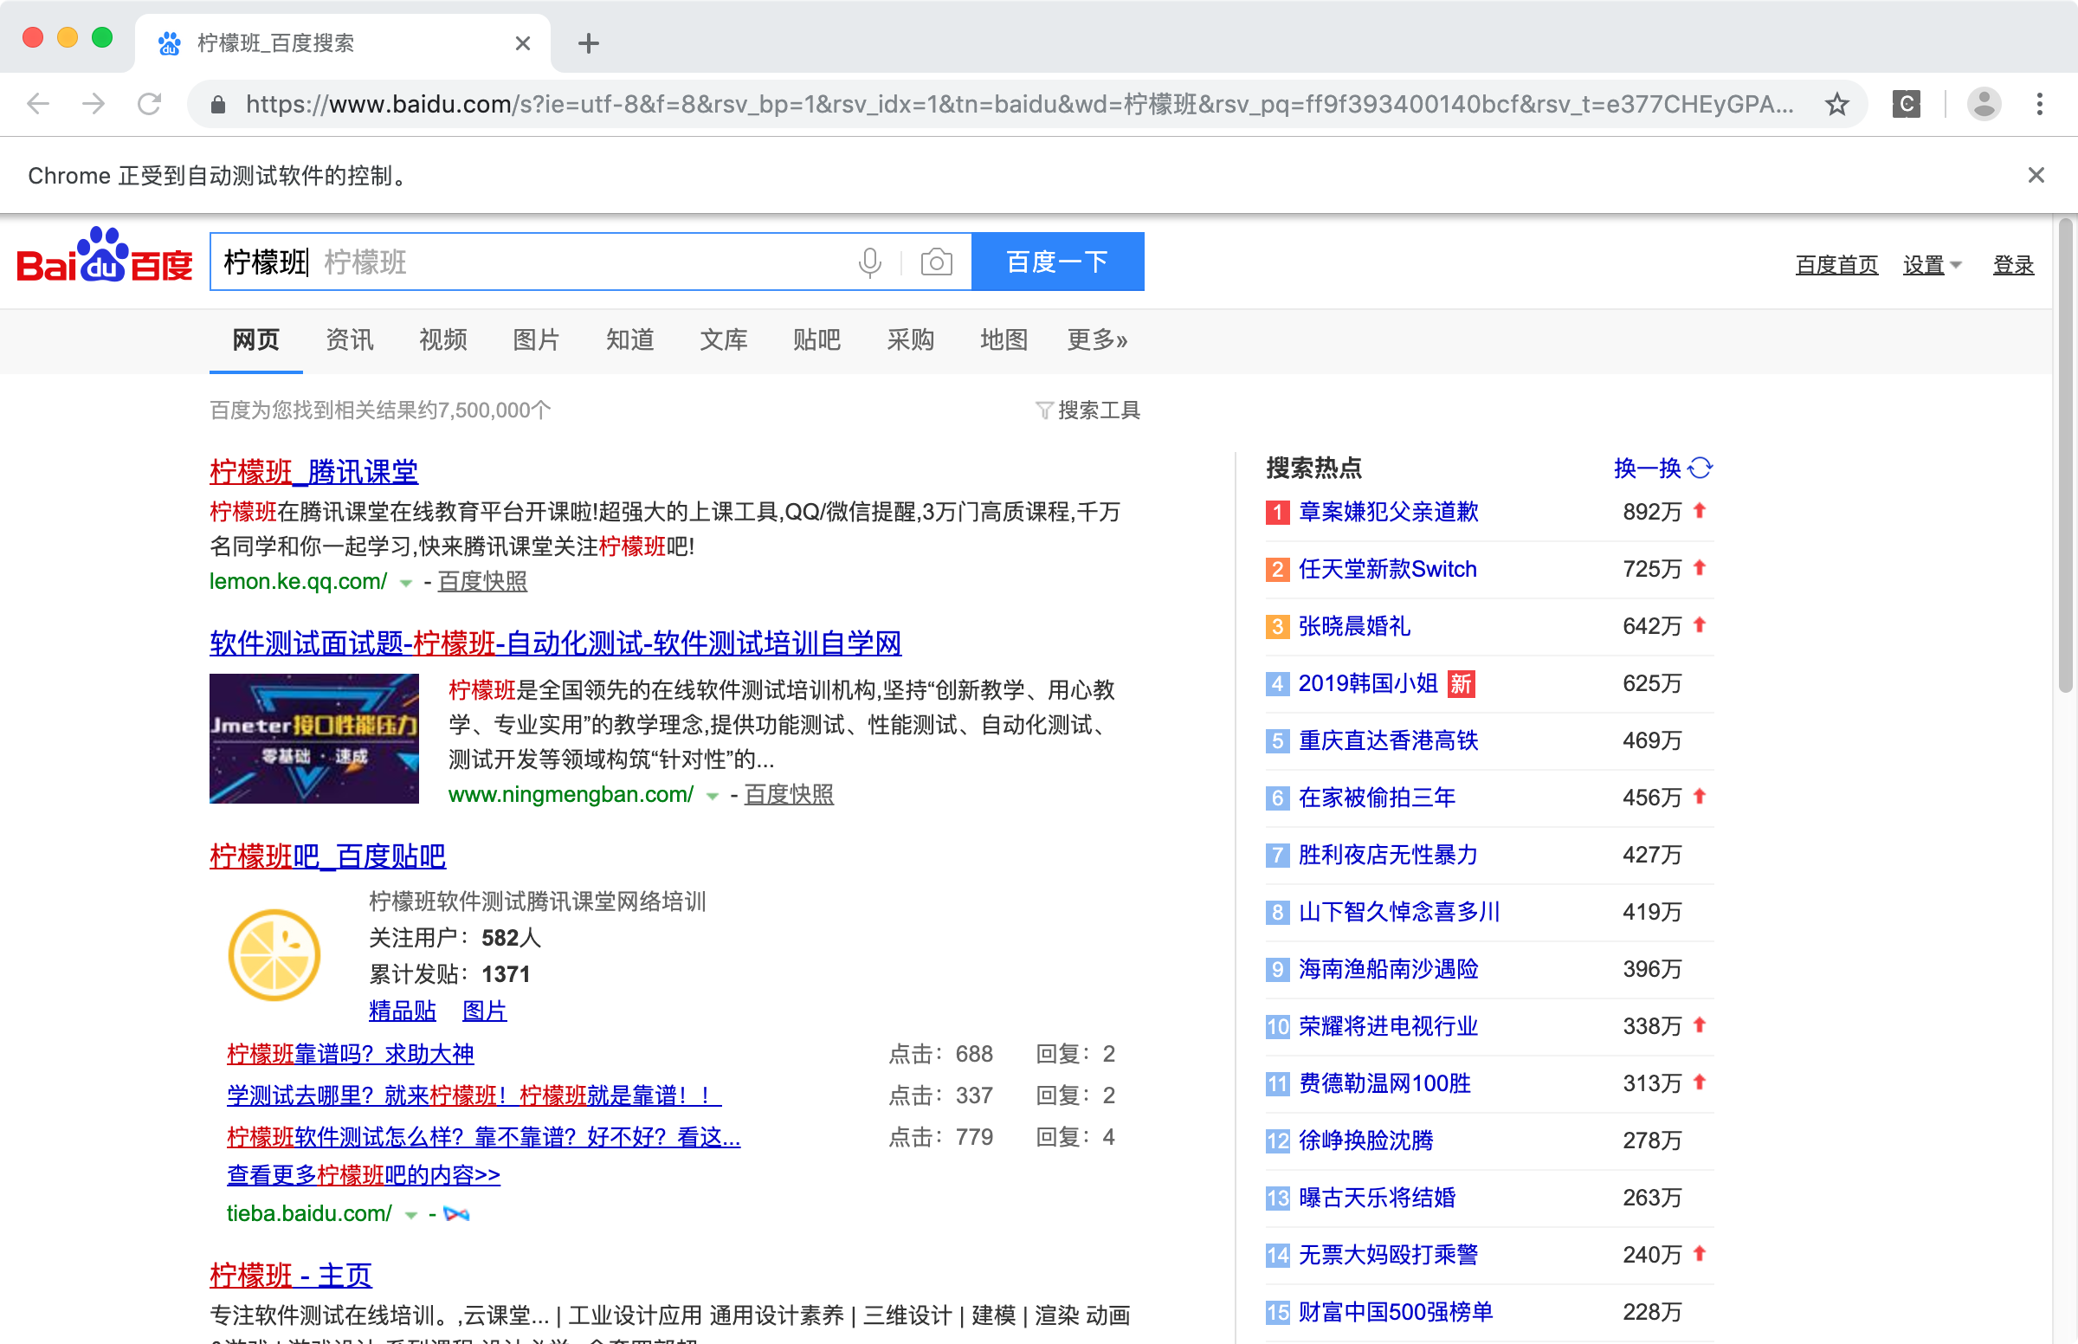The width and height of the screenshot is (2078, 1344).
Task: Click the 换一换 refresh hot searches icon
Action: click(1700, 468)
